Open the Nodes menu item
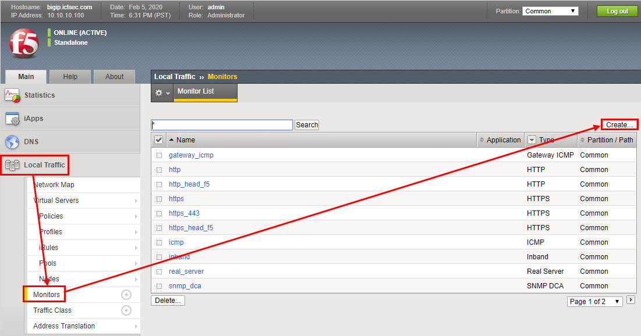The image size is (641, 336). pyautogui.click(x=84, y=279)
